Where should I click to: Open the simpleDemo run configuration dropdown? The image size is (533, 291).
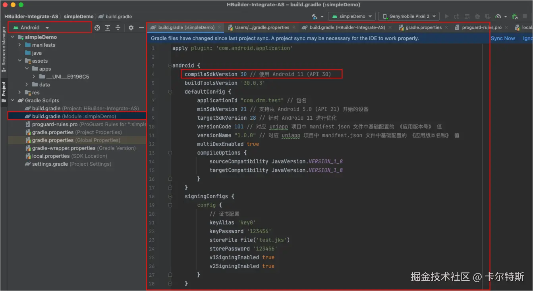pos(352,16)
